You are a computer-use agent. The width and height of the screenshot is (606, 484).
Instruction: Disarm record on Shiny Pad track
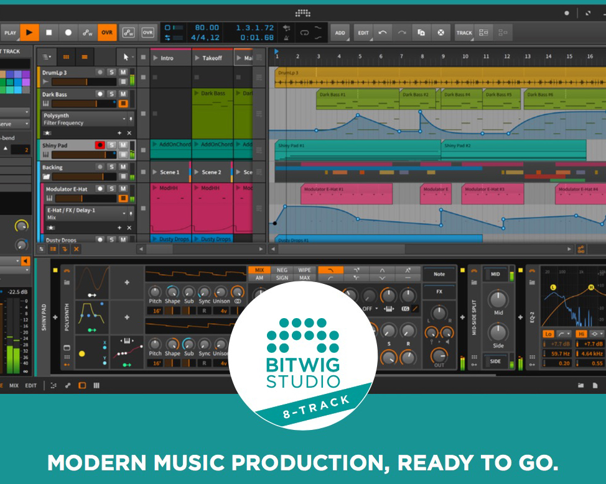tap(100, 145)
